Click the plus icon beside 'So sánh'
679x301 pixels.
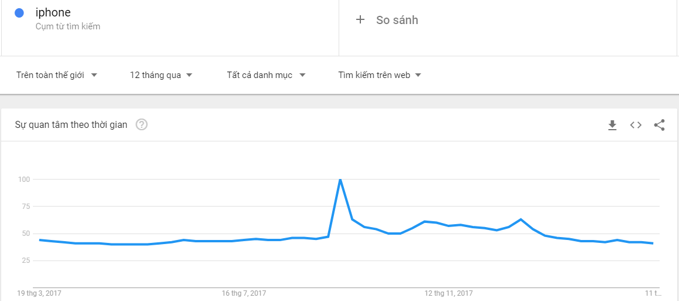click(360, 20)
